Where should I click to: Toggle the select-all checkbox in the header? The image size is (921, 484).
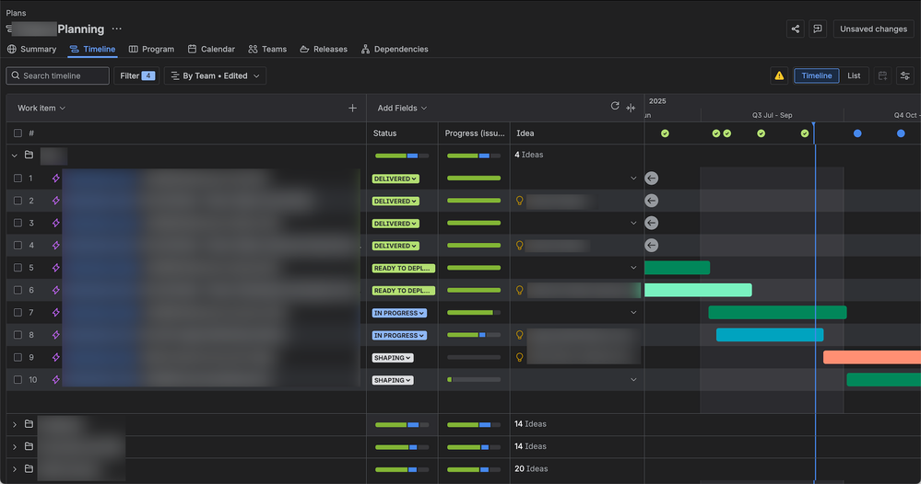18,133
